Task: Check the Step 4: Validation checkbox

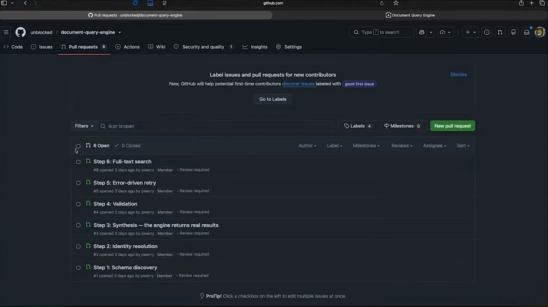Action: click(x=78, y=204)
